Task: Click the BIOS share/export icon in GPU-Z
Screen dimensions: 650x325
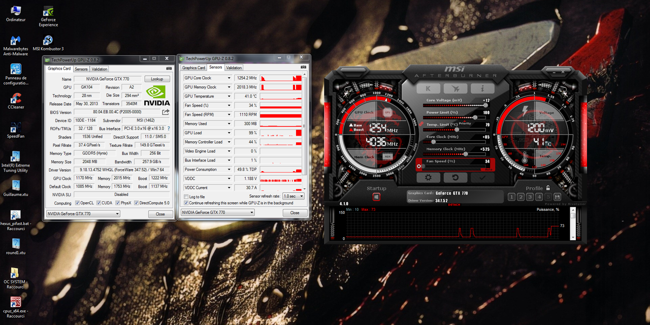Action: pos(166,112)
